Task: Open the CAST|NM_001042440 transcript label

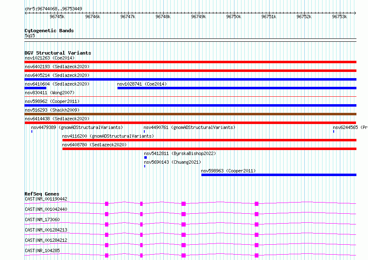Action: [x=46, y=209]
